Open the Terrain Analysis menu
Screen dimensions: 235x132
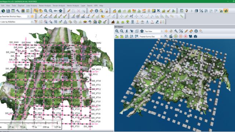click(59, 5)
